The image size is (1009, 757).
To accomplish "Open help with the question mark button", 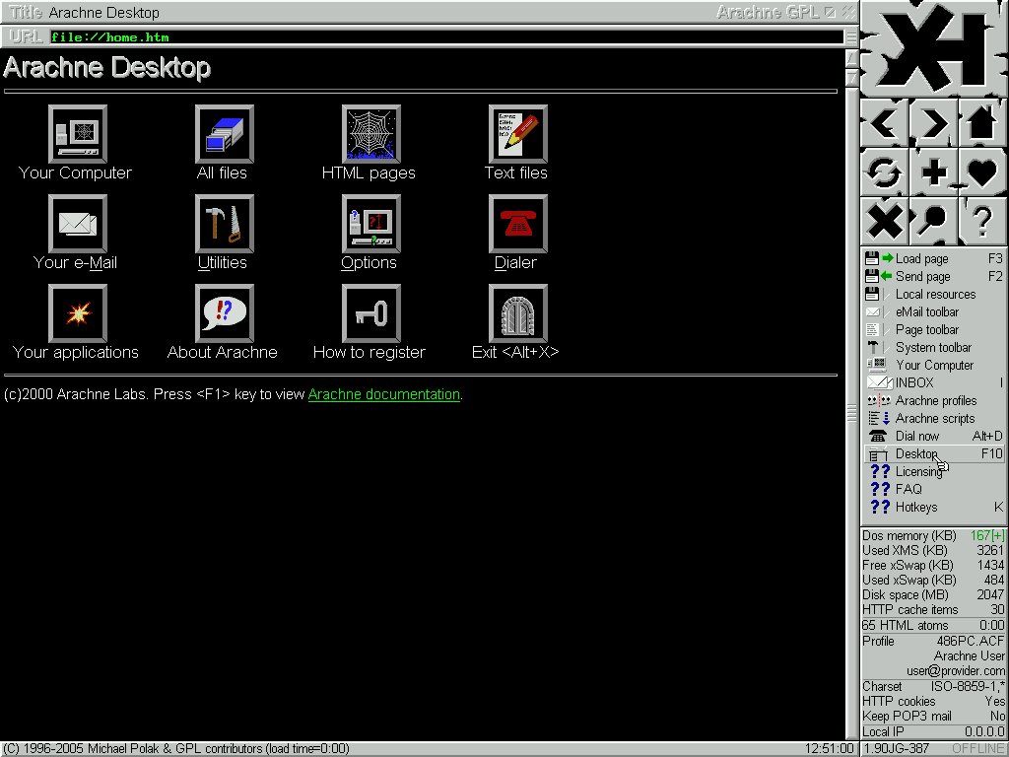I will tap(982, 221).
